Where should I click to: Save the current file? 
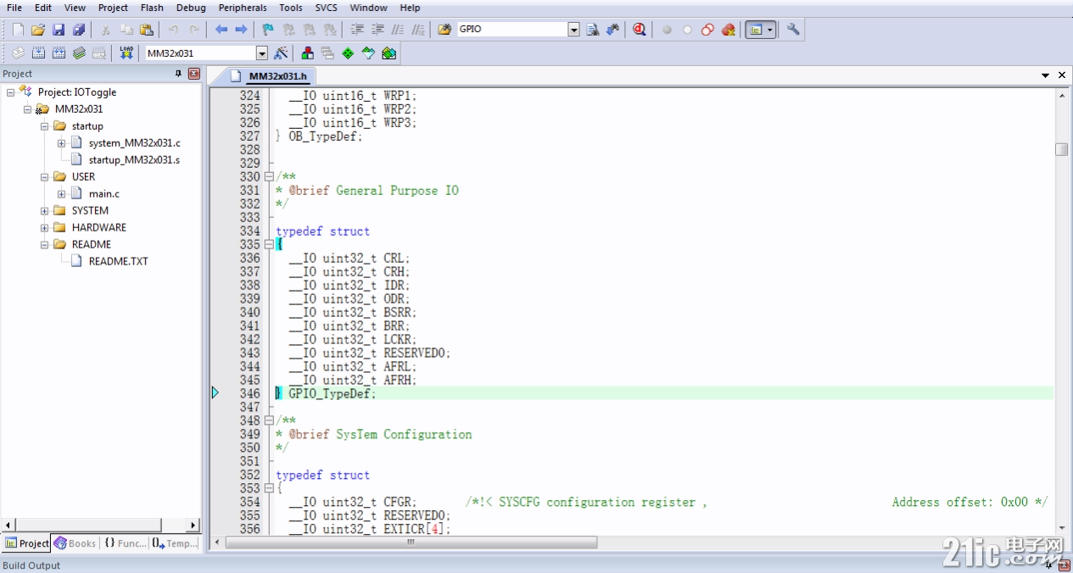coord(59,30)
